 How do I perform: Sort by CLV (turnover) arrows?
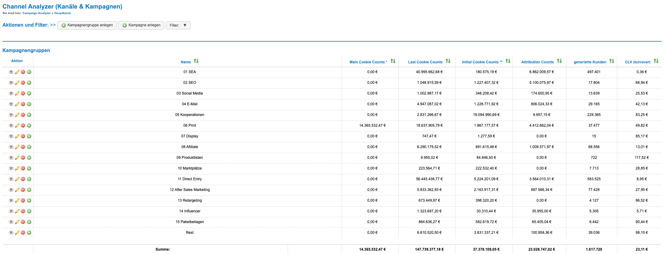click(x=656, y=61)
